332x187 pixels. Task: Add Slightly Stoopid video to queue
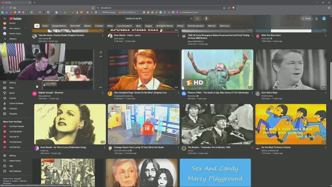(x=101, y=57)
